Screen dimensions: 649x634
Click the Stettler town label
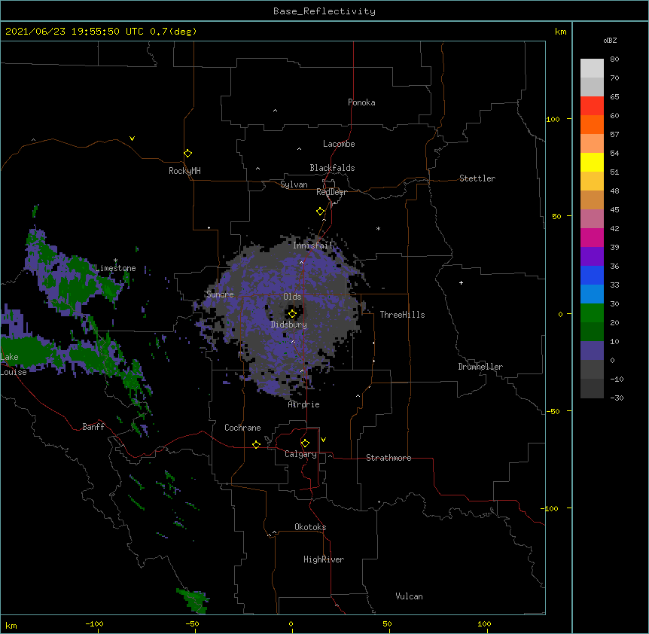pyautogui.click(x=477, y=178)
